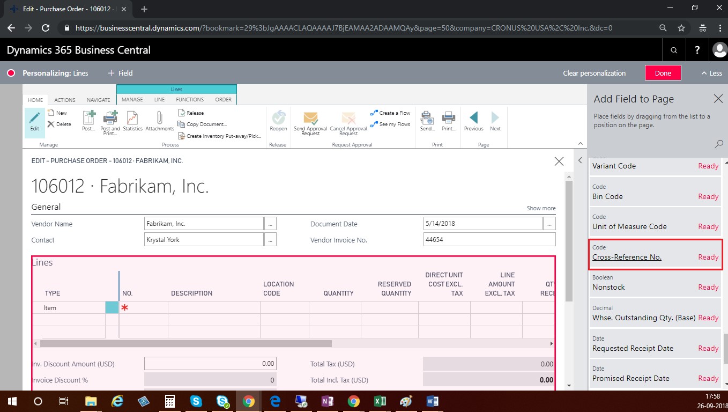Image resolution: width=728 pixels, height=412 pixels.
Task: Open search magnifier in Business Central header
Action: coord(674,50)
